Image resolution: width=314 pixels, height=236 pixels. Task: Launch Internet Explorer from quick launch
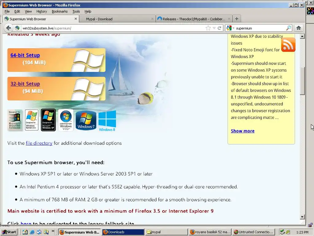click(x=32, y=232)
